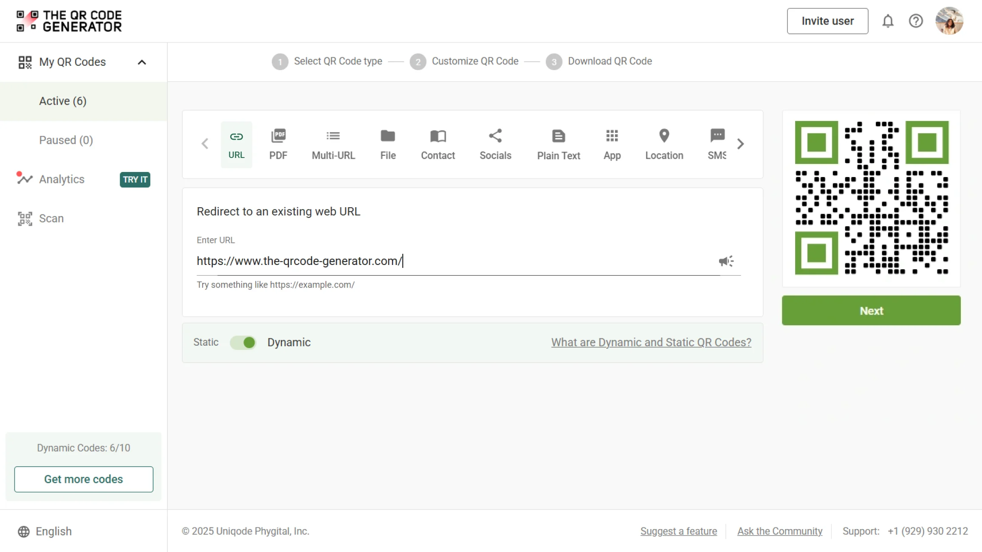
Task: Choose the File QR code type
Action: (387, 144)
